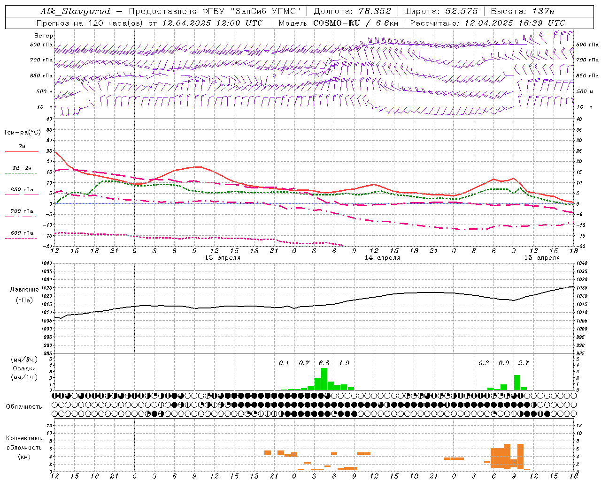Screen dimensions: 601x480
Task: Select the forecast start time 12.04.2025 12:00 UTC
Action: pos(212,23)
